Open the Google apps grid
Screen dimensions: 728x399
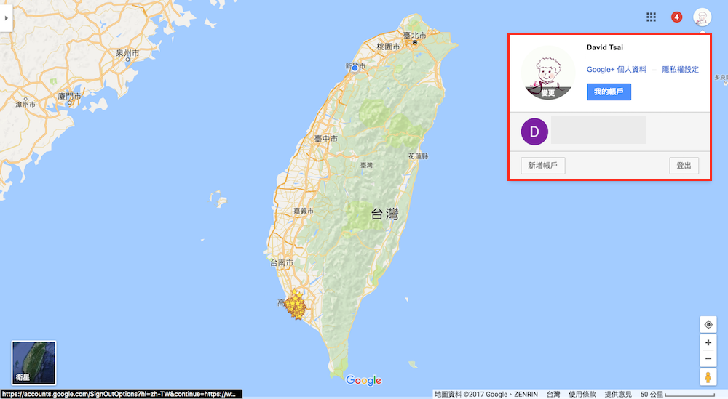click(x=651, y=17)
